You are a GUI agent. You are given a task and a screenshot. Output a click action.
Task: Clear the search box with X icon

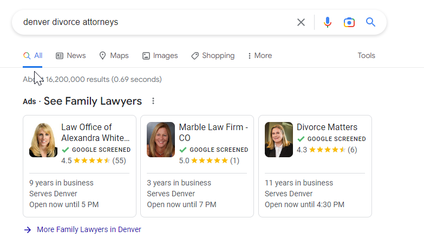pos(301,22)
